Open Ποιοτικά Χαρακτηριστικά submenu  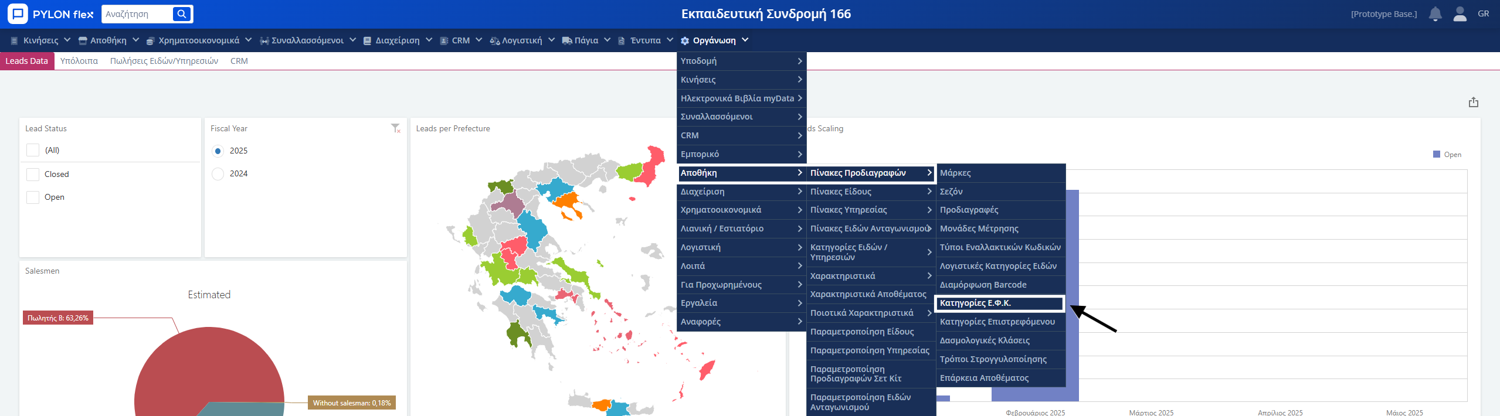click(x=871, y=313)
